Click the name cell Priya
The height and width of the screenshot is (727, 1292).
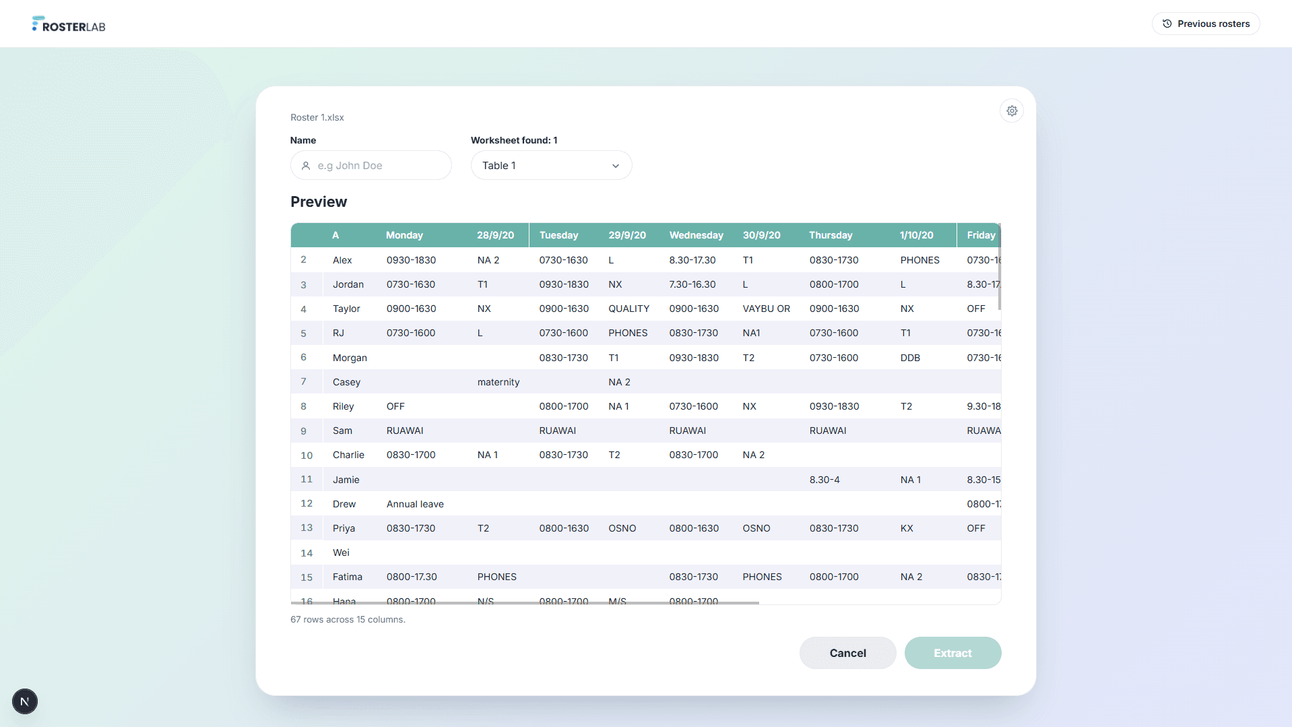(344, 528)
